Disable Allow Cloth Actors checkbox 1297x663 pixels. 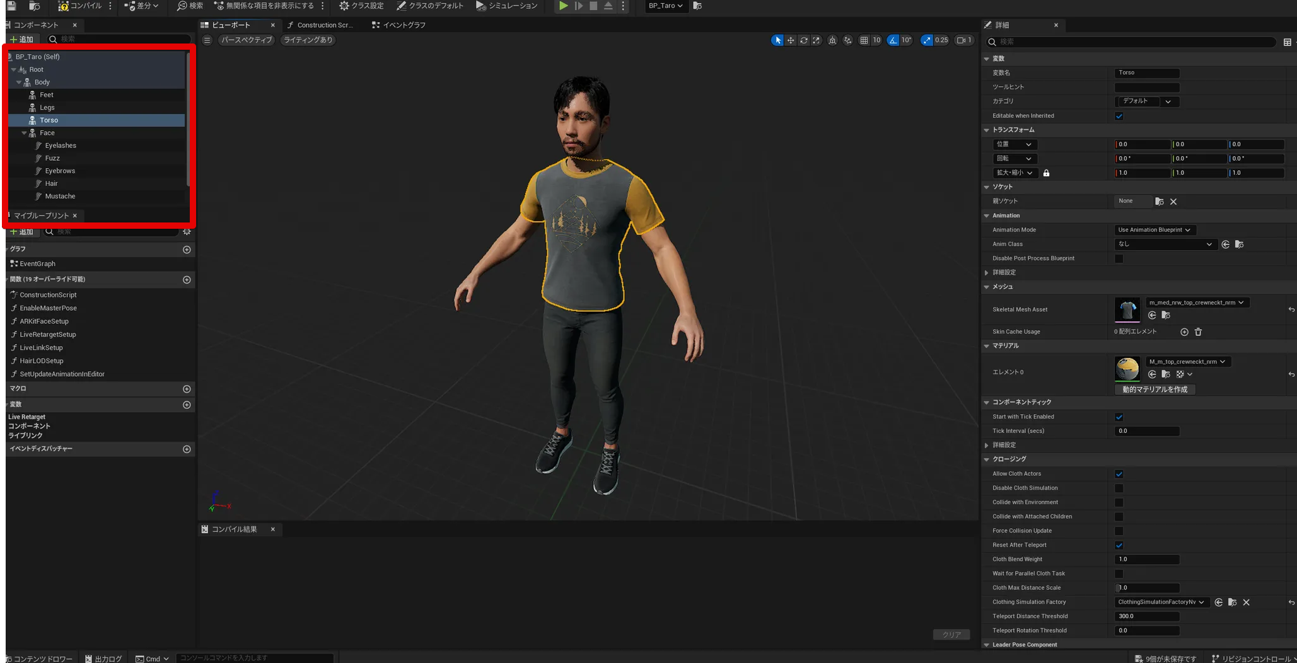coord(1119,474)
